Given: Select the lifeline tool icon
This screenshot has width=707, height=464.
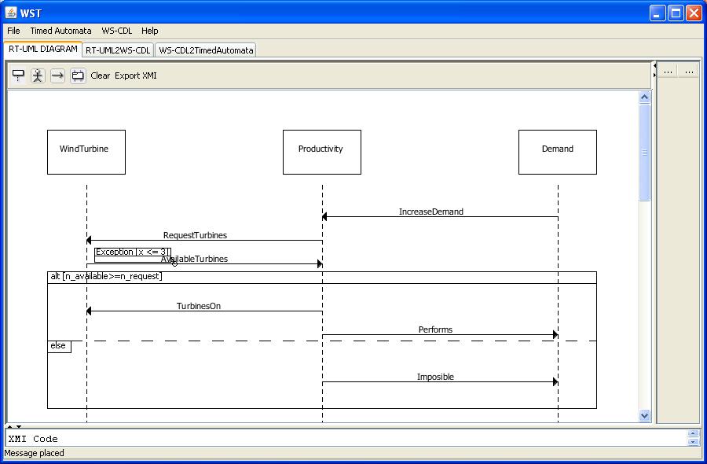Looking at the screenshot, I should [18, 75].
